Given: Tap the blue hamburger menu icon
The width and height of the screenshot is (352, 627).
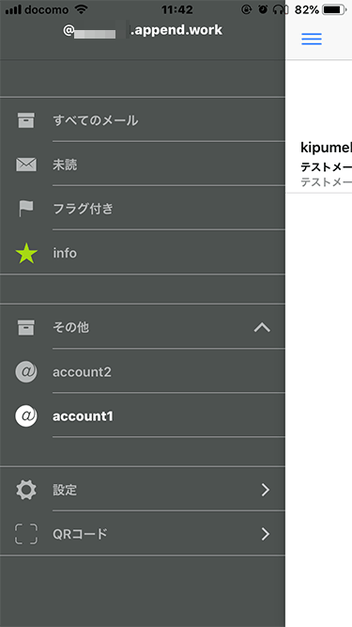Looking at the screenshot, I should 312,39.
